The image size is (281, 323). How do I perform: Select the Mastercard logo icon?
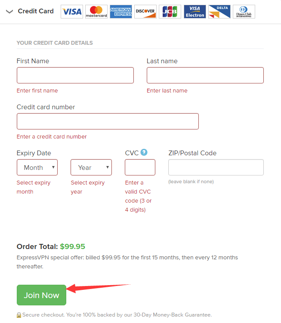[x=96, y=12]
